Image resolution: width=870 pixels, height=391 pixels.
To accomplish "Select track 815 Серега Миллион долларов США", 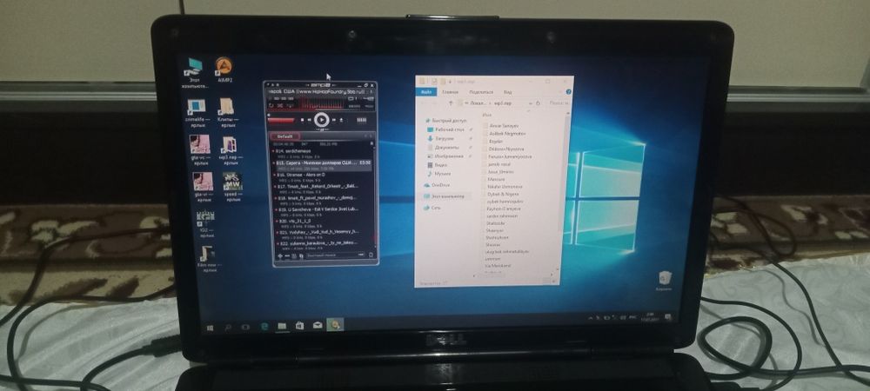I will [x=322, y=165].
